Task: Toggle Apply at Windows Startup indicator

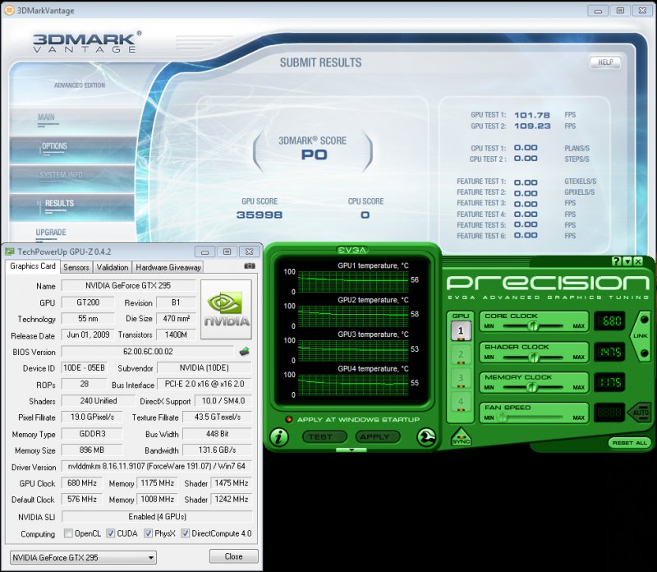Action: [x=289, y=419]
